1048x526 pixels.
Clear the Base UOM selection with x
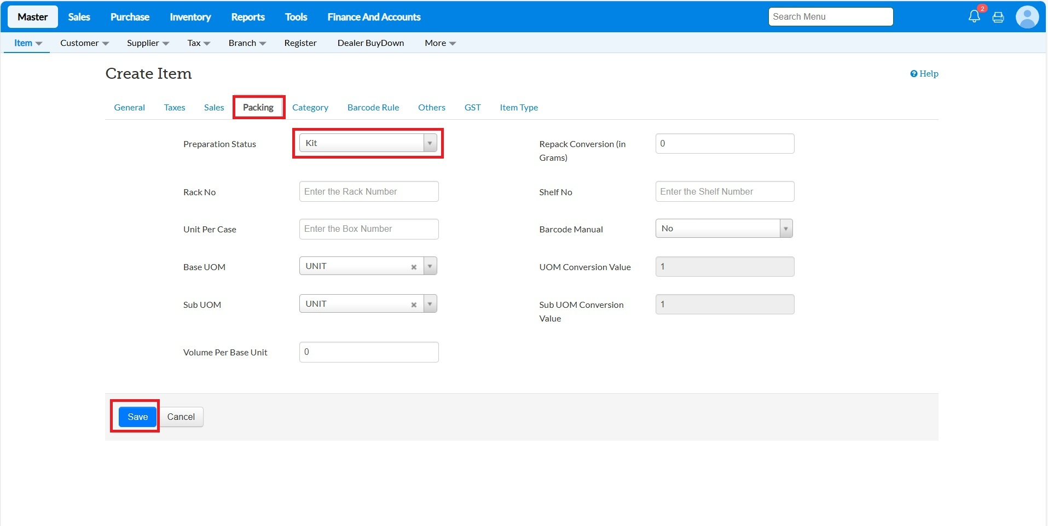(414, 267)
